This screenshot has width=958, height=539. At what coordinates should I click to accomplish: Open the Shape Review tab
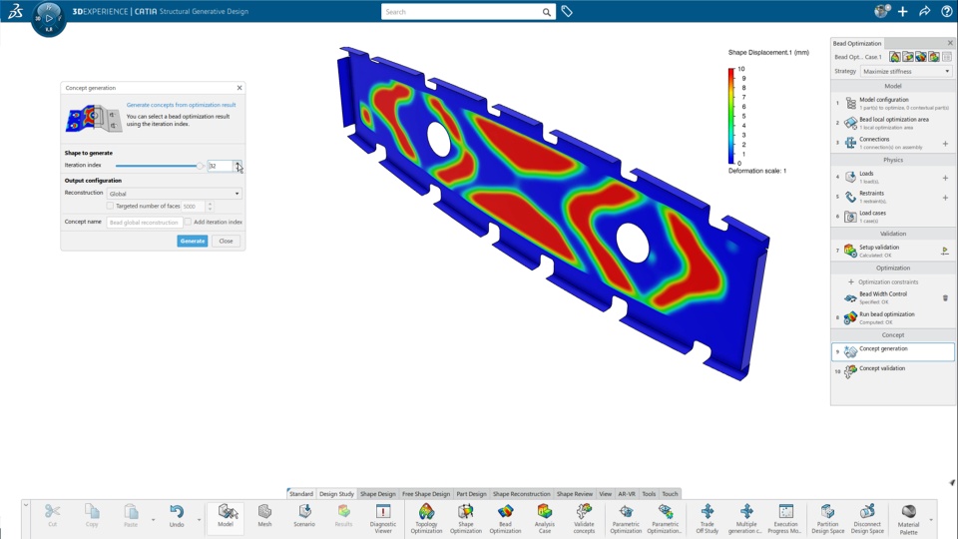pyautogui.click(x=575, y=494)
